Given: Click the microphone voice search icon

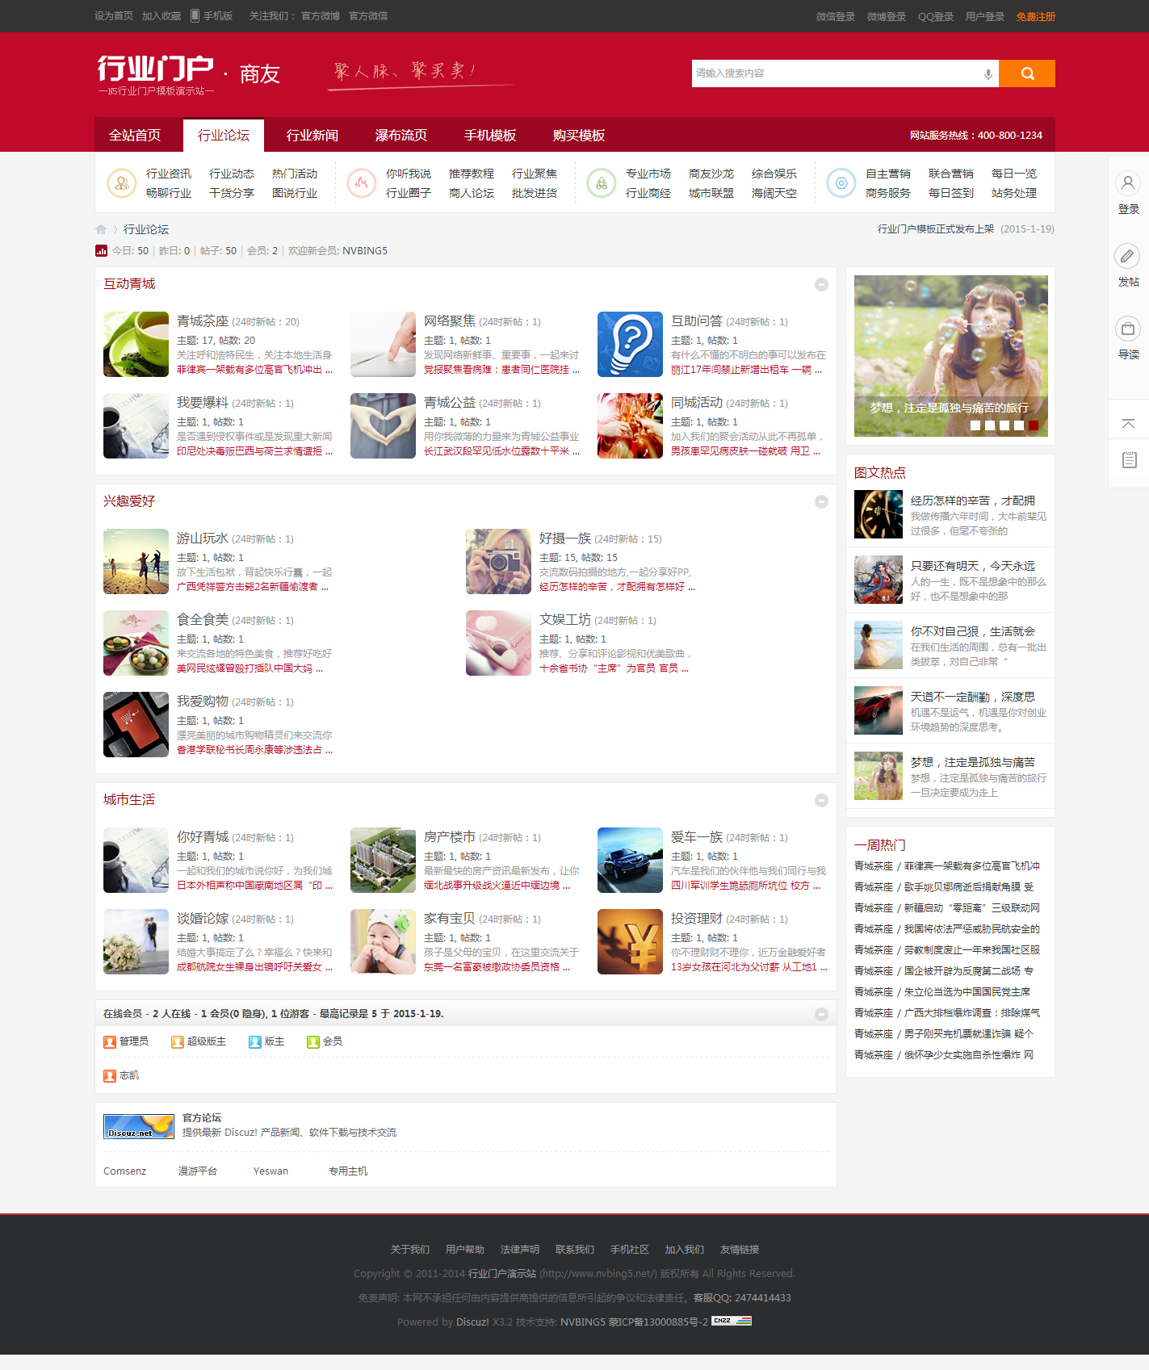Looking at the screenshot, I should 988,73.
